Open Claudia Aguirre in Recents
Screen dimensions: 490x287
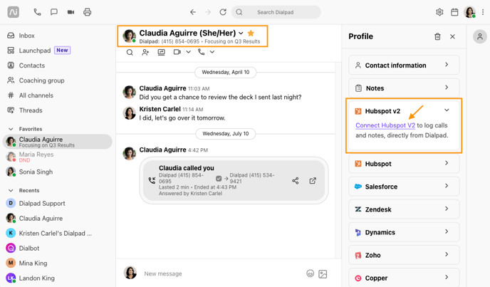click(x=58, y=218)
